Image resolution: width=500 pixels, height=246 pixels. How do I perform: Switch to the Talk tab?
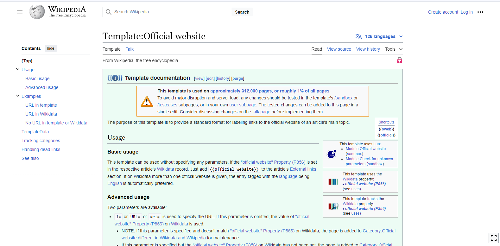coord(130,49)
